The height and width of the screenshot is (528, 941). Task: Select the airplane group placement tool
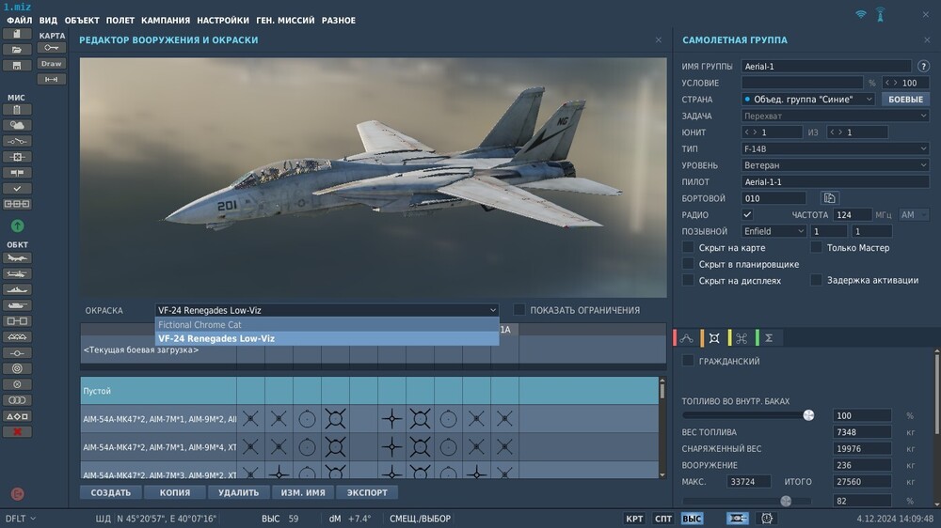pos(17,258)
